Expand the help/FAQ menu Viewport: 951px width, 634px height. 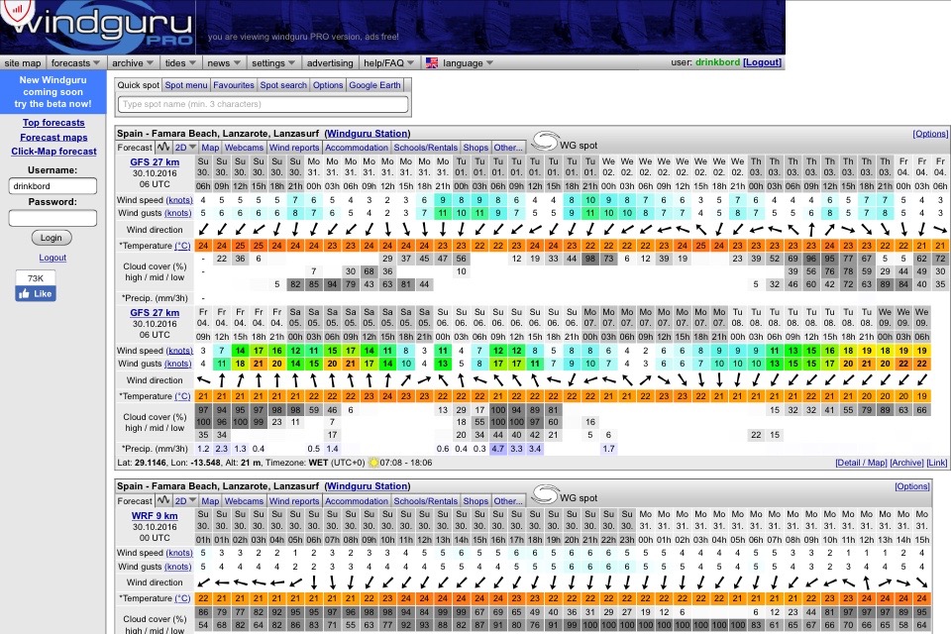tap(388, 63)
